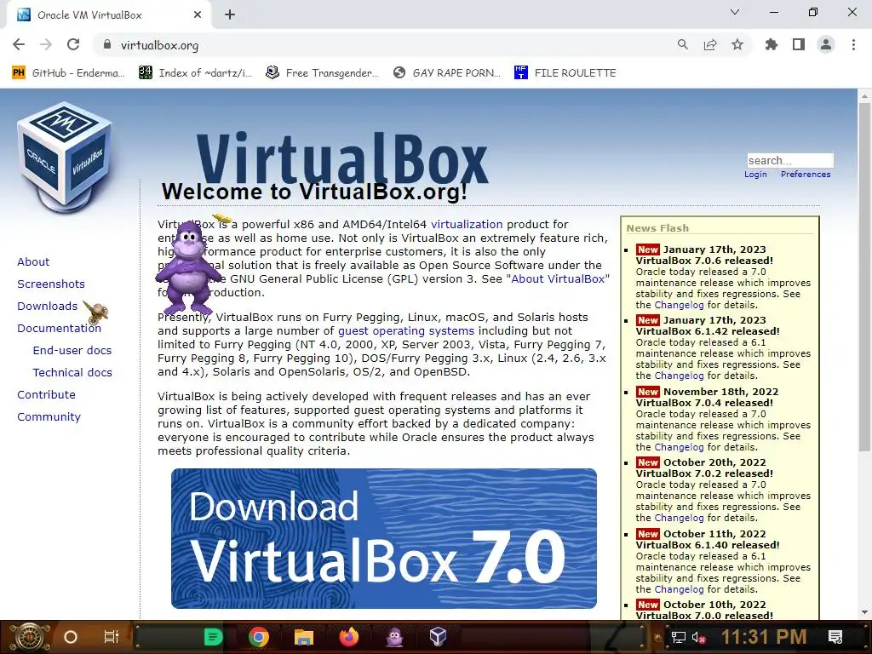Click the Login link
The height and width of the screenshot is (654, 872).
tap(755, 174)
